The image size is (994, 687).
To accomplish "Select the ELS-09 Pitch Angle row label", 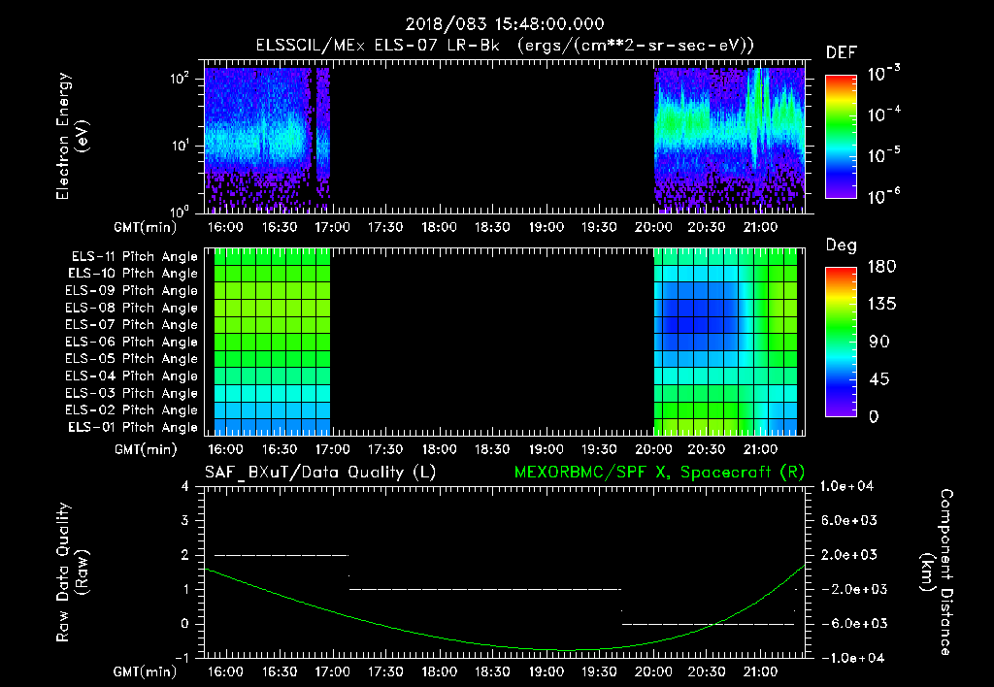I will click(132, 291).
